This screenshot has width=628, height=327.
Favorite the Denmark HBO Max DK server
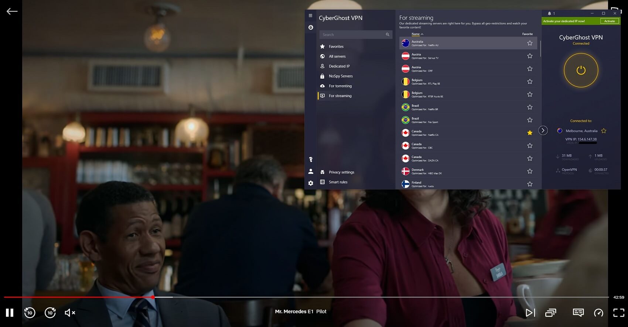(x=530, y=171)
